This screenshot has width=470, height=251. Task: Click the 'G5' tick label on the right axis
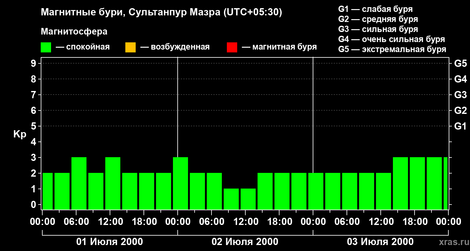[x=460, y=63]
